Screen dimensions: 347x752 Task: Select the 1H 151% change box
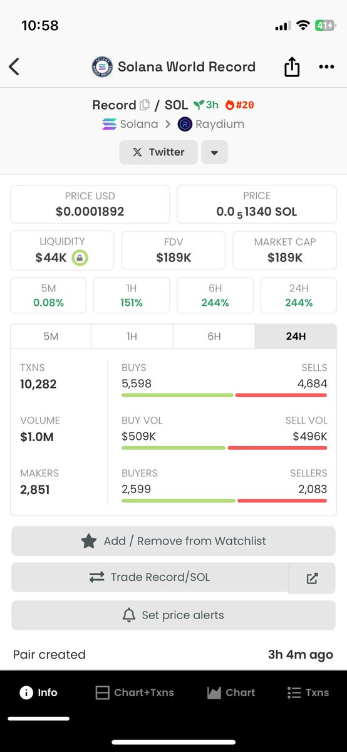point(132,295)
